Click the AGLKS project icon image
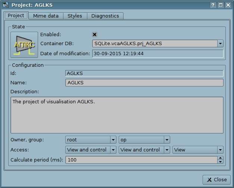This screenshot has height=188, width=234. (x=24, y=45)
